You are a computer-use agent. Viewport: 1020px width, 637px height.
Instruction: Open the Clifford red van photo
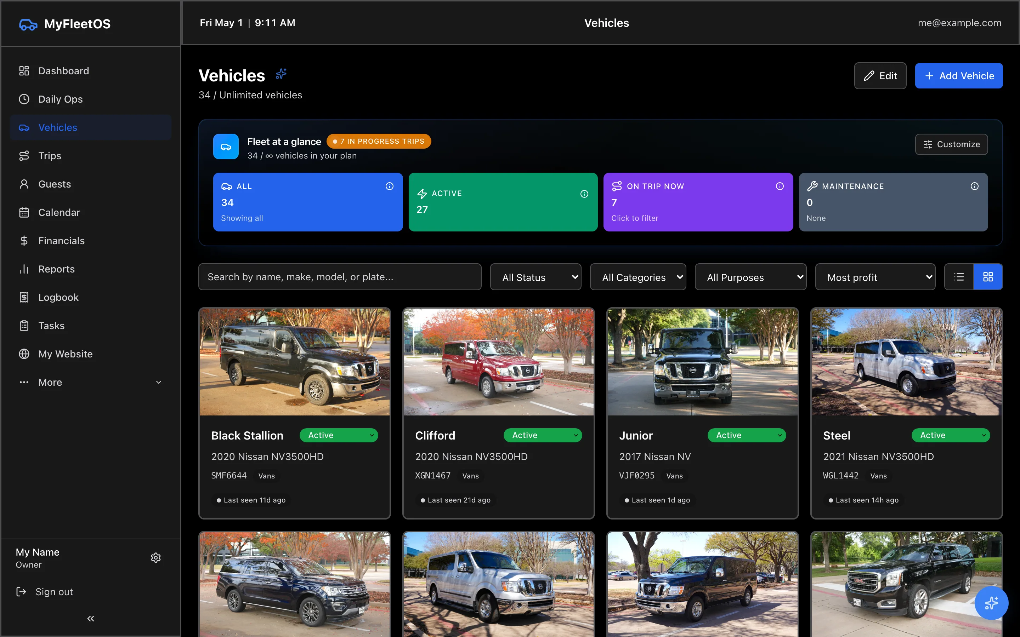point(499,362)
